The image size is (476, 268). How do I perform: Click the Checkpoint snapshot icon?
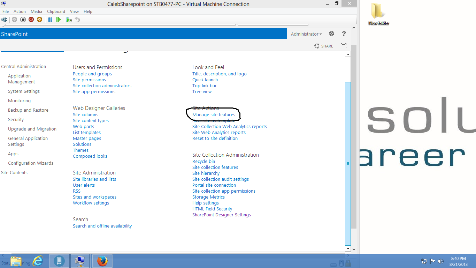(x=69, y=20)
